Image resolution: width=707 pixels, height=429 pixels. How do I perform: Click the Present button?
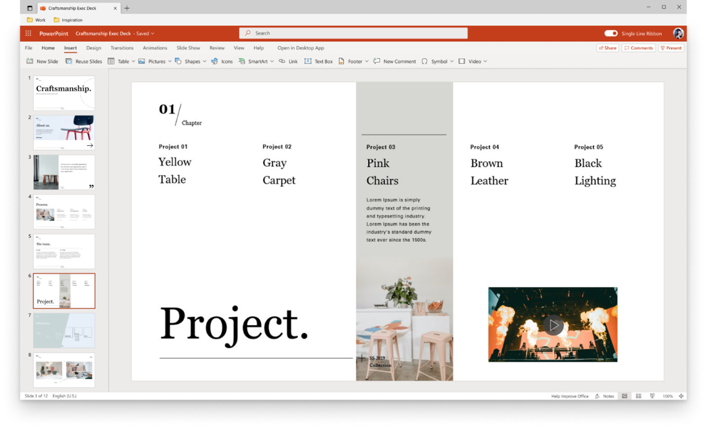click(671, 48)
